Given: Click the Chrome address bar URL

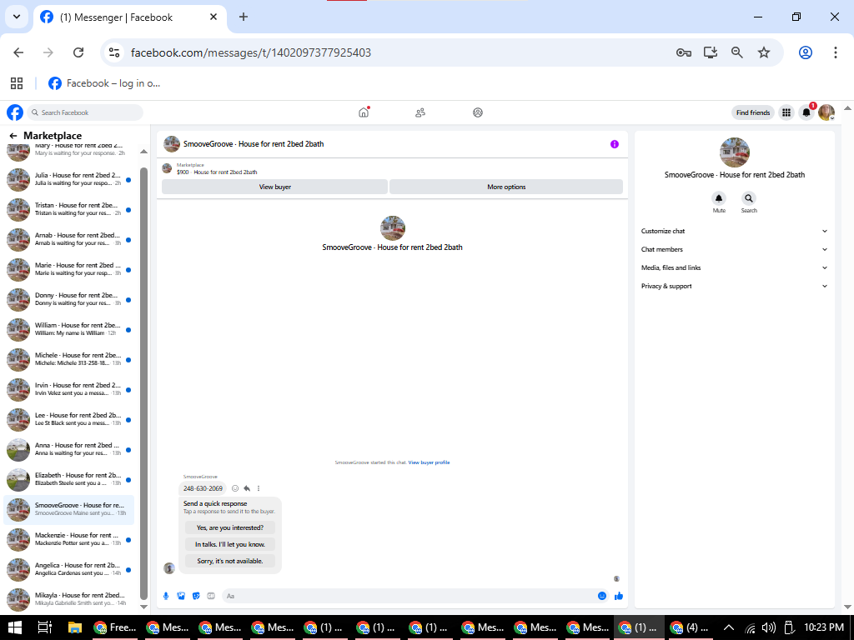Looking at the screenshot, I should pos(250,52).
